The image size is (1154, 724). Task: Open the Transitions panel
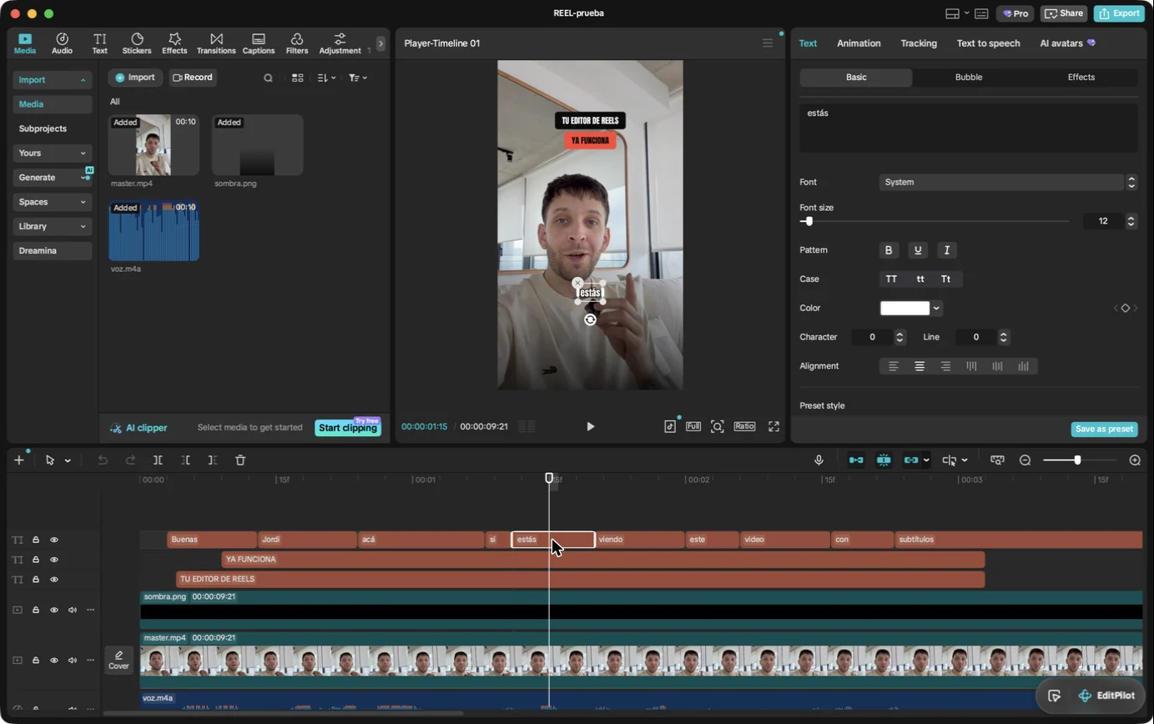(216, 43)
